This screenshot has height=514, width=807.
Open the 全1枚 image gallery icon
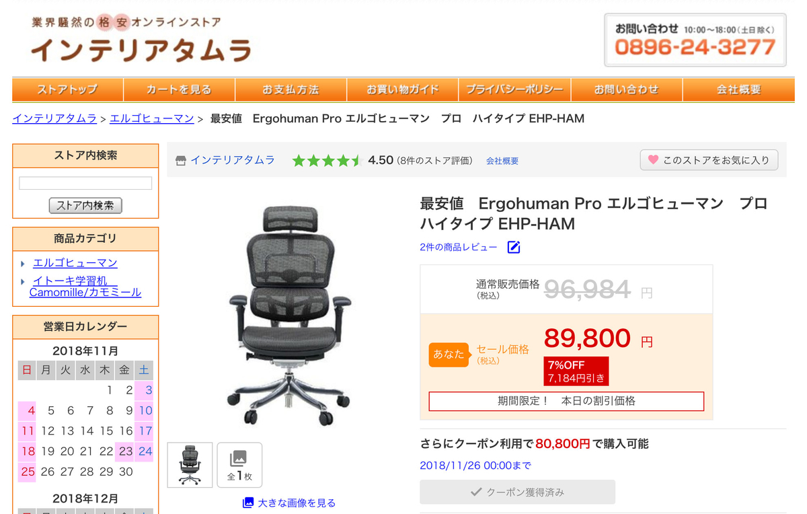click(x=239, y=465)
